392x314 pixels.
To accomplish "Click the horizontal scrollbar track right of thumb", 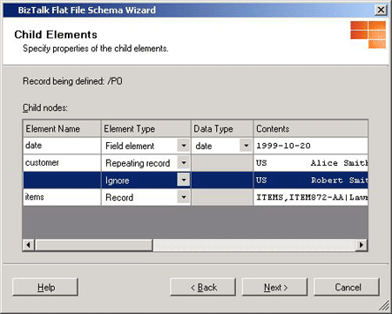I will click(x=254, y=245).
